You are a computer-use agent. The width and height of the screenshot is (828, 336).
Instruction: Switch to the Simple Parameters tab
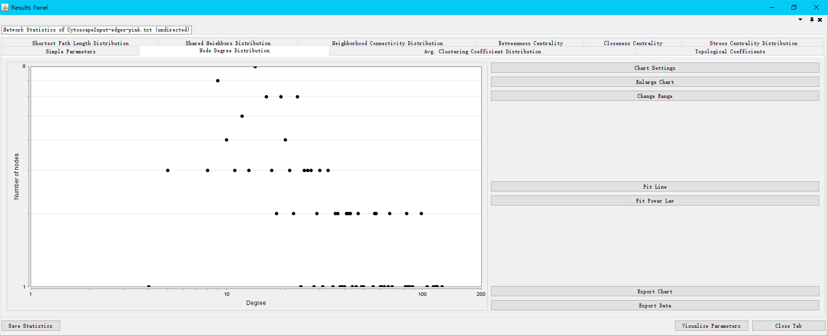[x=70, y=51]
